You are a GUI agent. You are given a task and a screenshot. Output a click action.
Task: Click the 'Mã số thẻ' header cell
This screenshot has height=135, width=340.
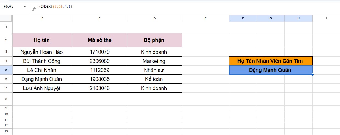99,40
